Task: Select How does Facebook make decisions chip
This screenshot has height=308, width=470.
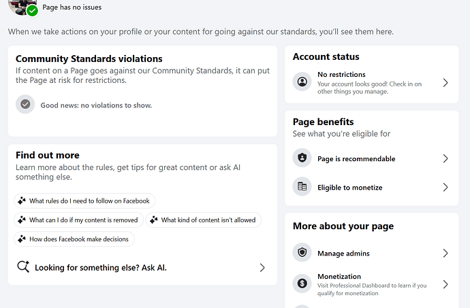Action: pos(74,239)
